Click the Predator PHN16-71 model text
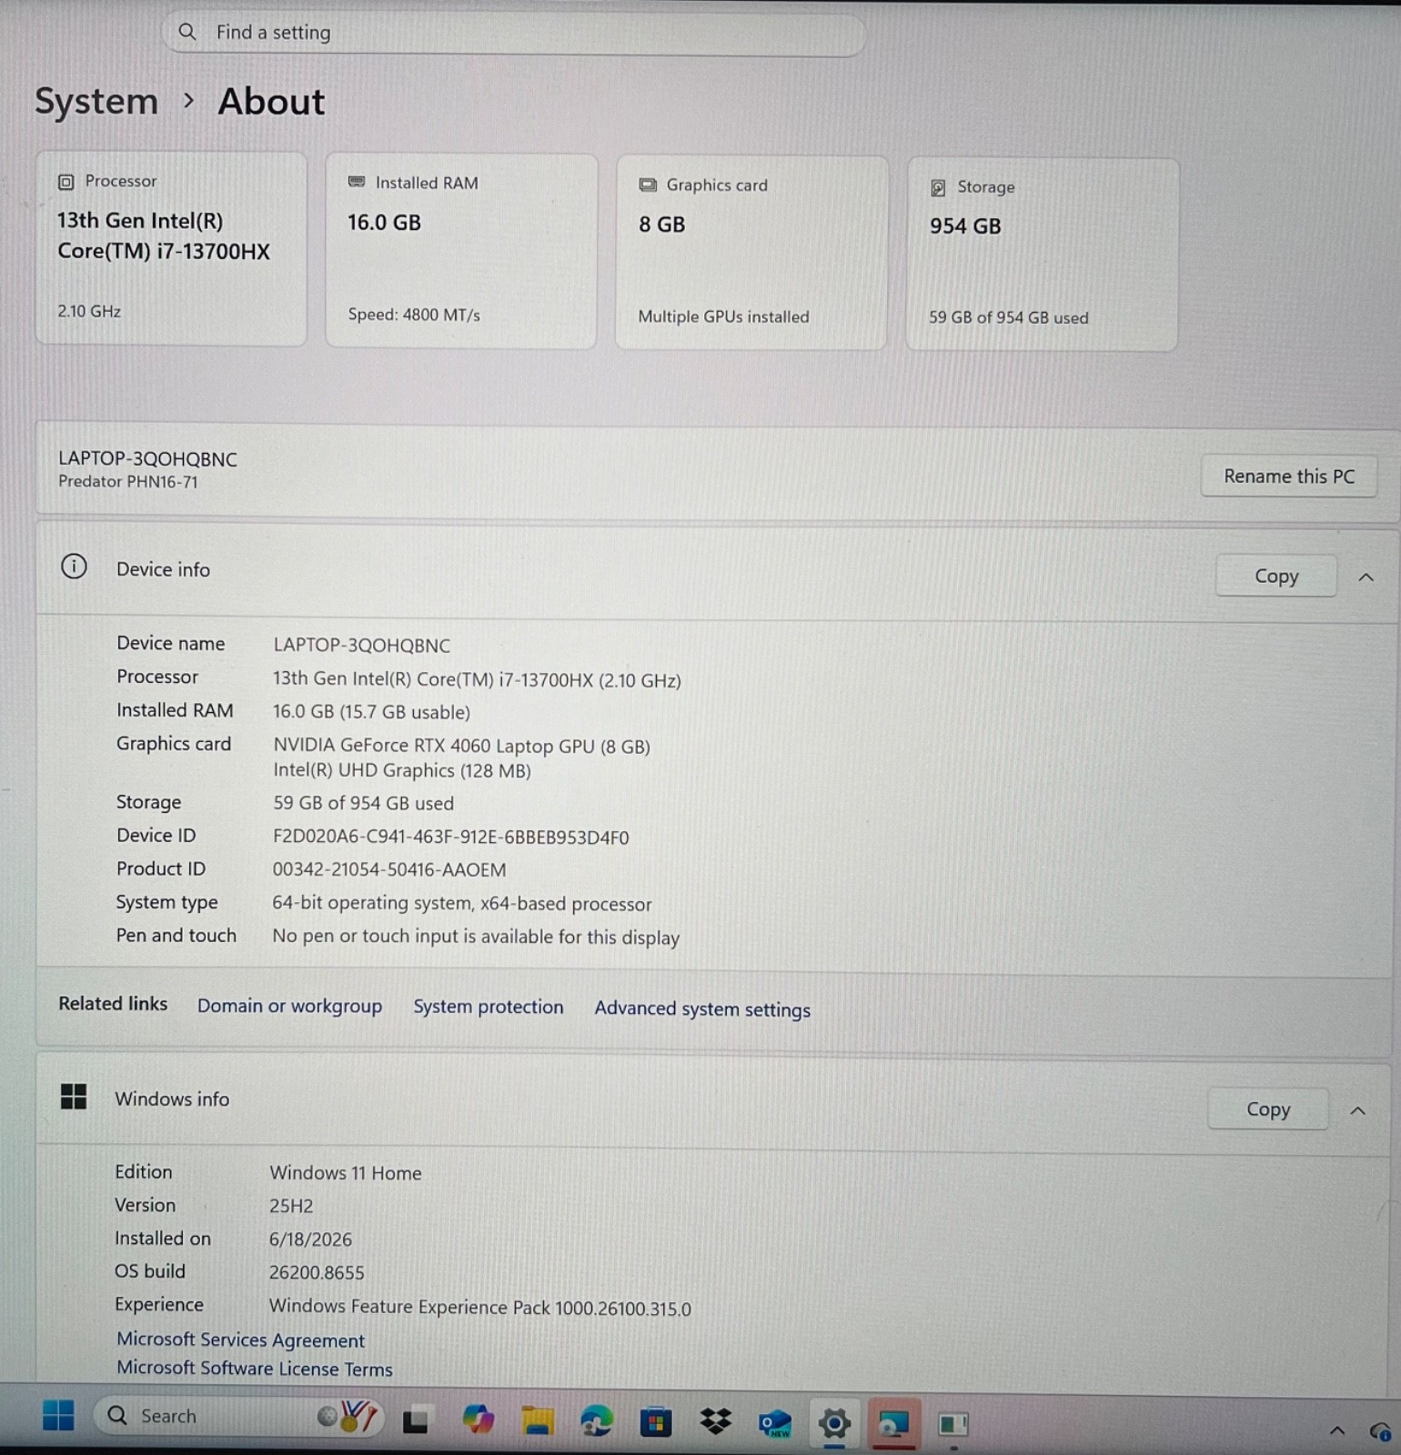The height and width of the screenshot is (1455, 1401). [x=128, y=482]
